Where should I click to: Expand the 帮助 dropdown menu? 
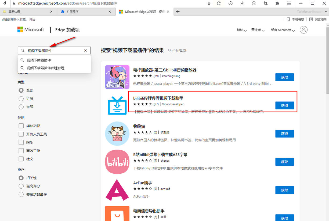pos(242,30)
